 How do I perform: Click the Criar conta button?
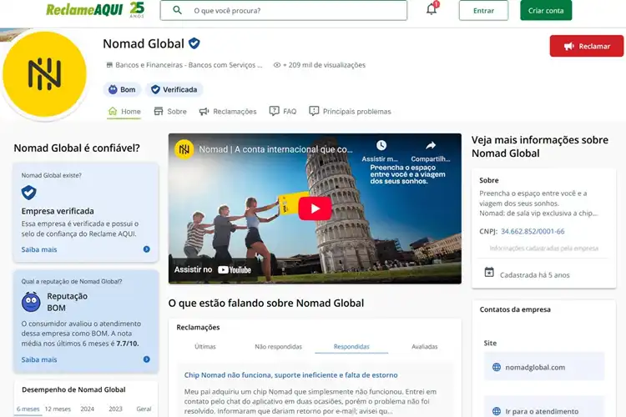(x=546, y=10)
